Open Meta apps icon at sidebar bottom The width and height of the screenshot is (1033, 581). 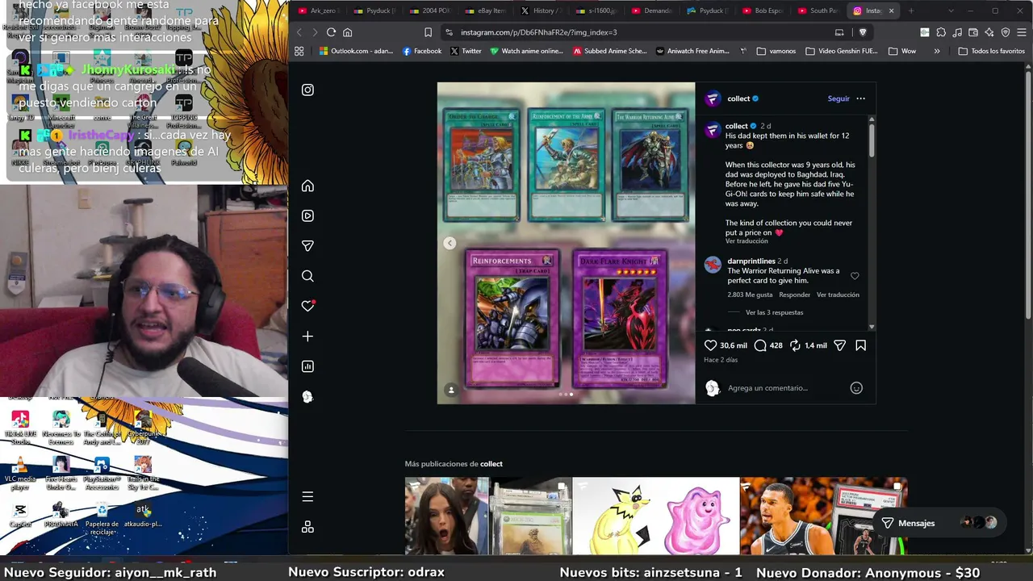pos(307,527)
